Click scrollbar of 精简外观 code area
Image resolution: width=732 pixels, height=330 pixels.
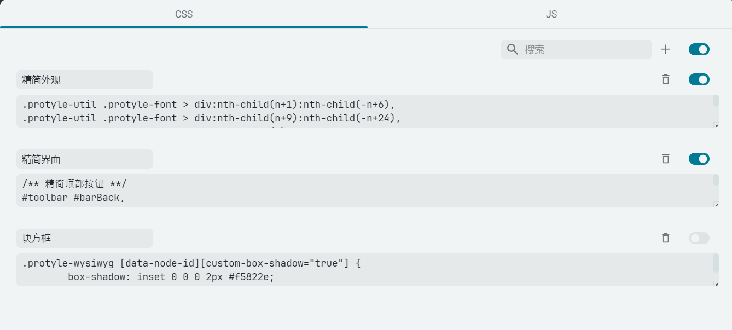(x=716, y=101)
